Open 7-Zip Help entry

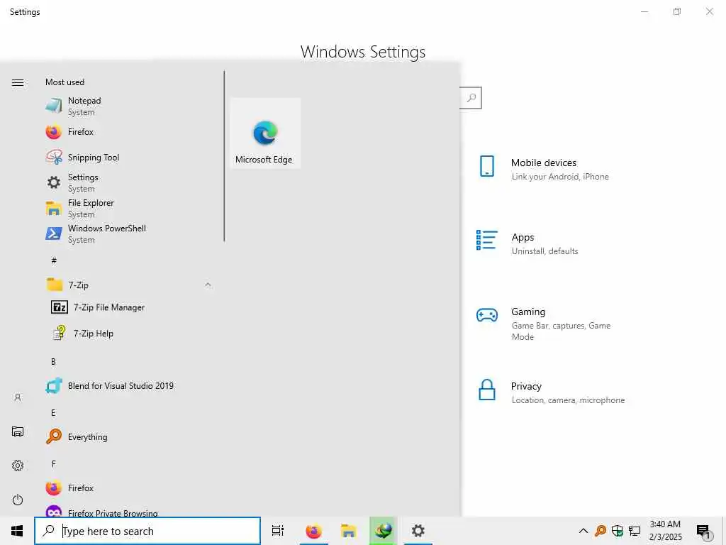pyautogui.click(x=130, y=334)
